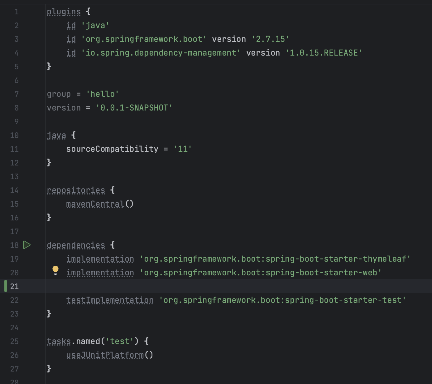Open the yellow lightbulb quick-fix

[x=55, y=270]
